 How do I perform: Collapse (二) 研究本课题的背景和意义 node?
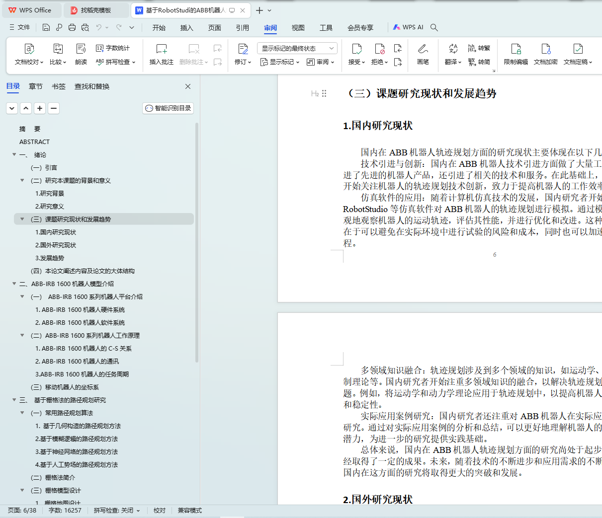pyautogui.click(x=22, y=180)
